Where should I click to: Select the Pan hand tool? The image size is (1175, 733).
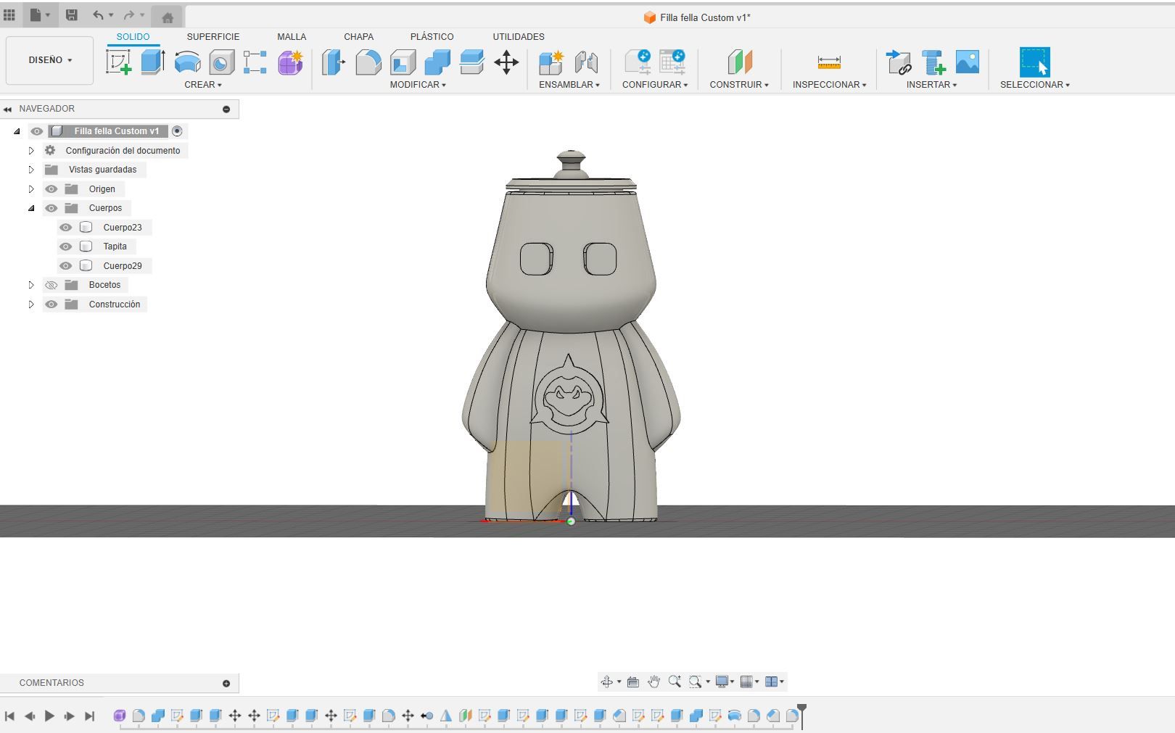click(654, 682)
